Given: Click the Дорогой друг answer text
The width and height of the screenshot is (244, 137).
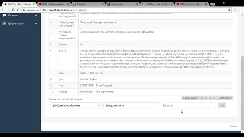Looking at the screenshot, I should click(117, 32).
